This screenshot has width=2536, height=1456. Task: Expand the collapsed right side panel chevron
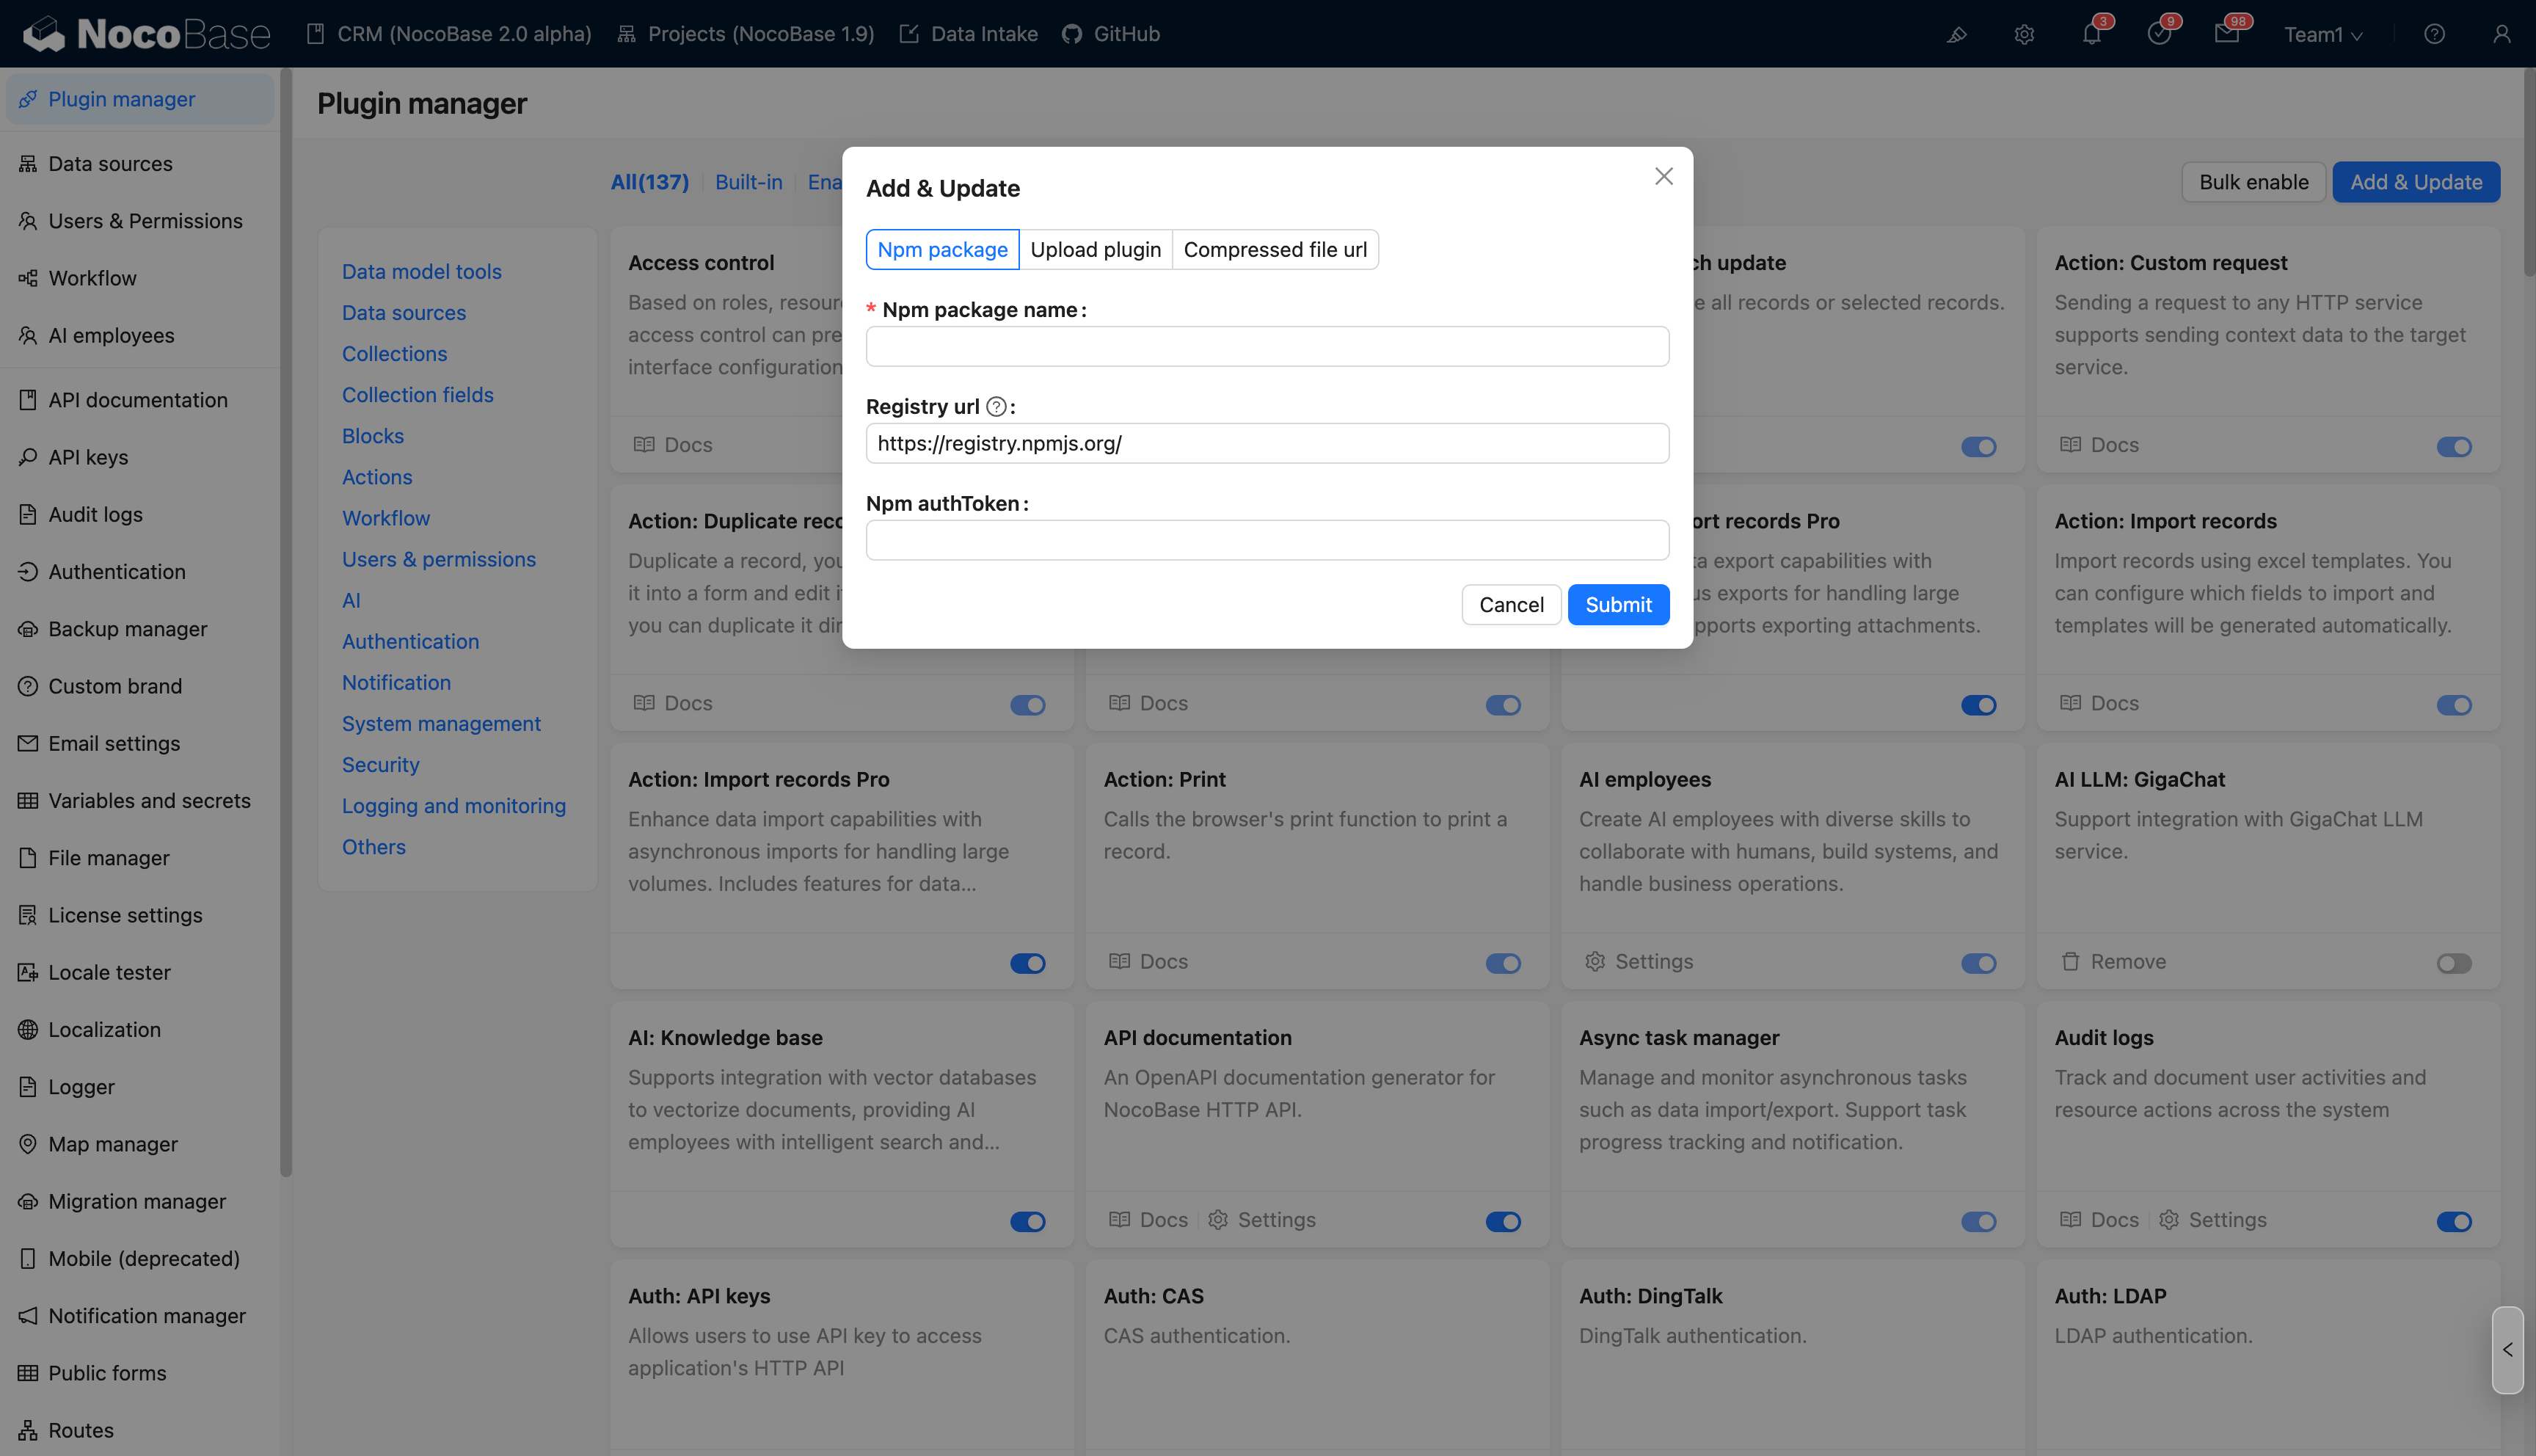(x=2507, y=1350)
